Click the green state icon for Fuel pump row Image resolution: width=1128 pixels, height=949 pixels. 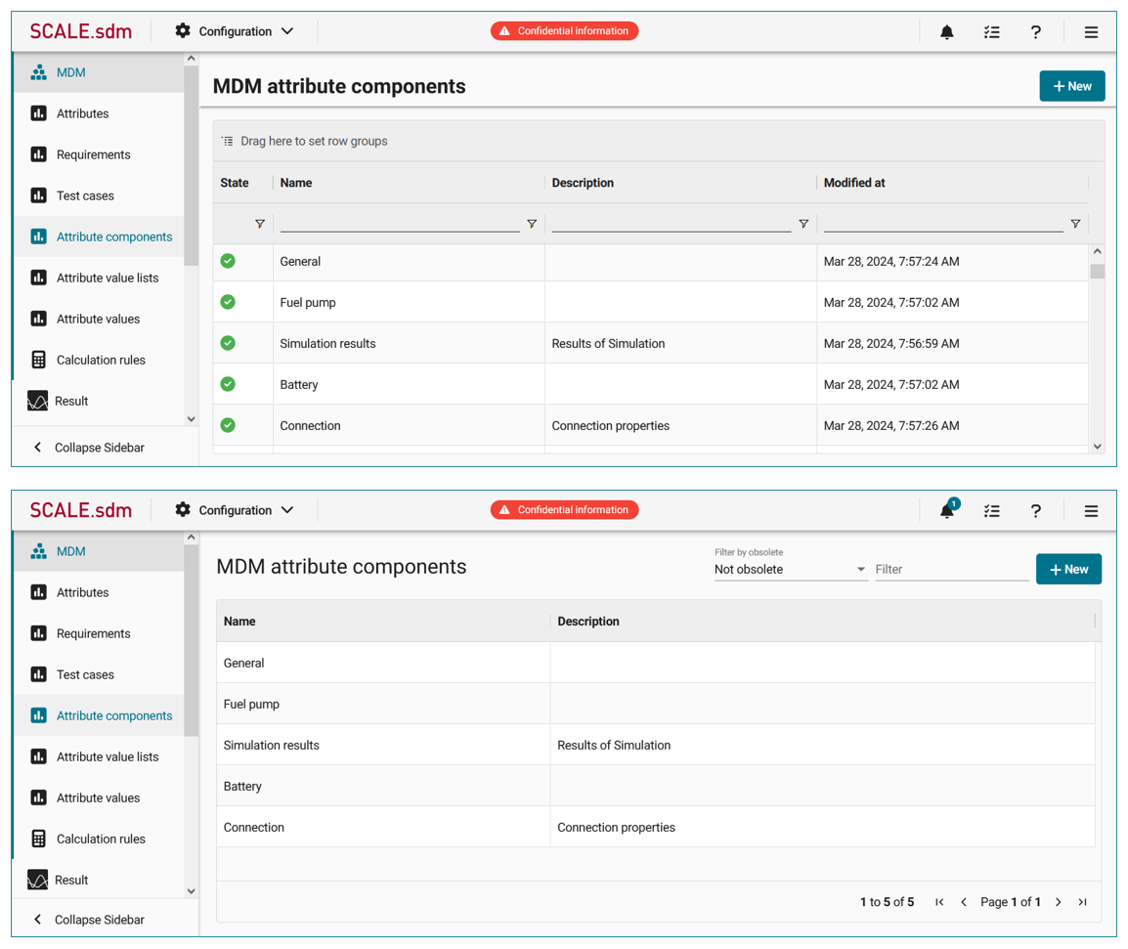click(228, 302)
